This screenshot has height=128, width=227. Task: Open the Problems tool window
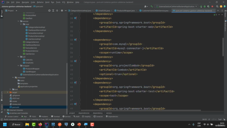(x=44, y=116)
